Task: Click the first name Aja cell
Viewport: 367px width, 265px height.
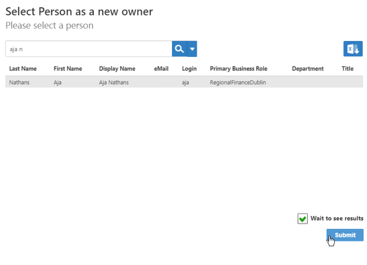Action: [58, 82]
